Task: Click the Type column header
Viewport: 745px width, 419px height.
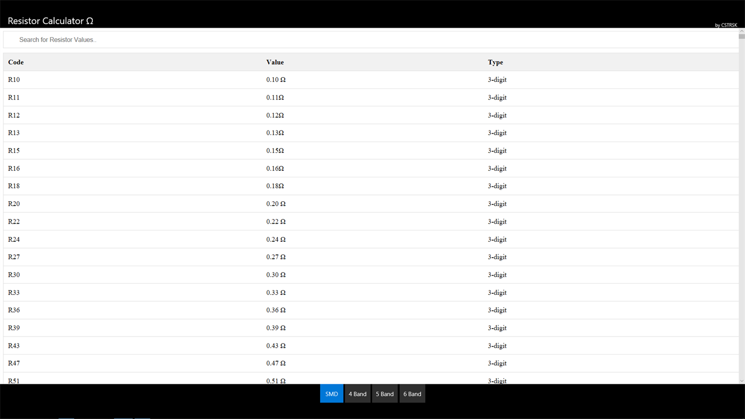Action: tap(495, 62)
